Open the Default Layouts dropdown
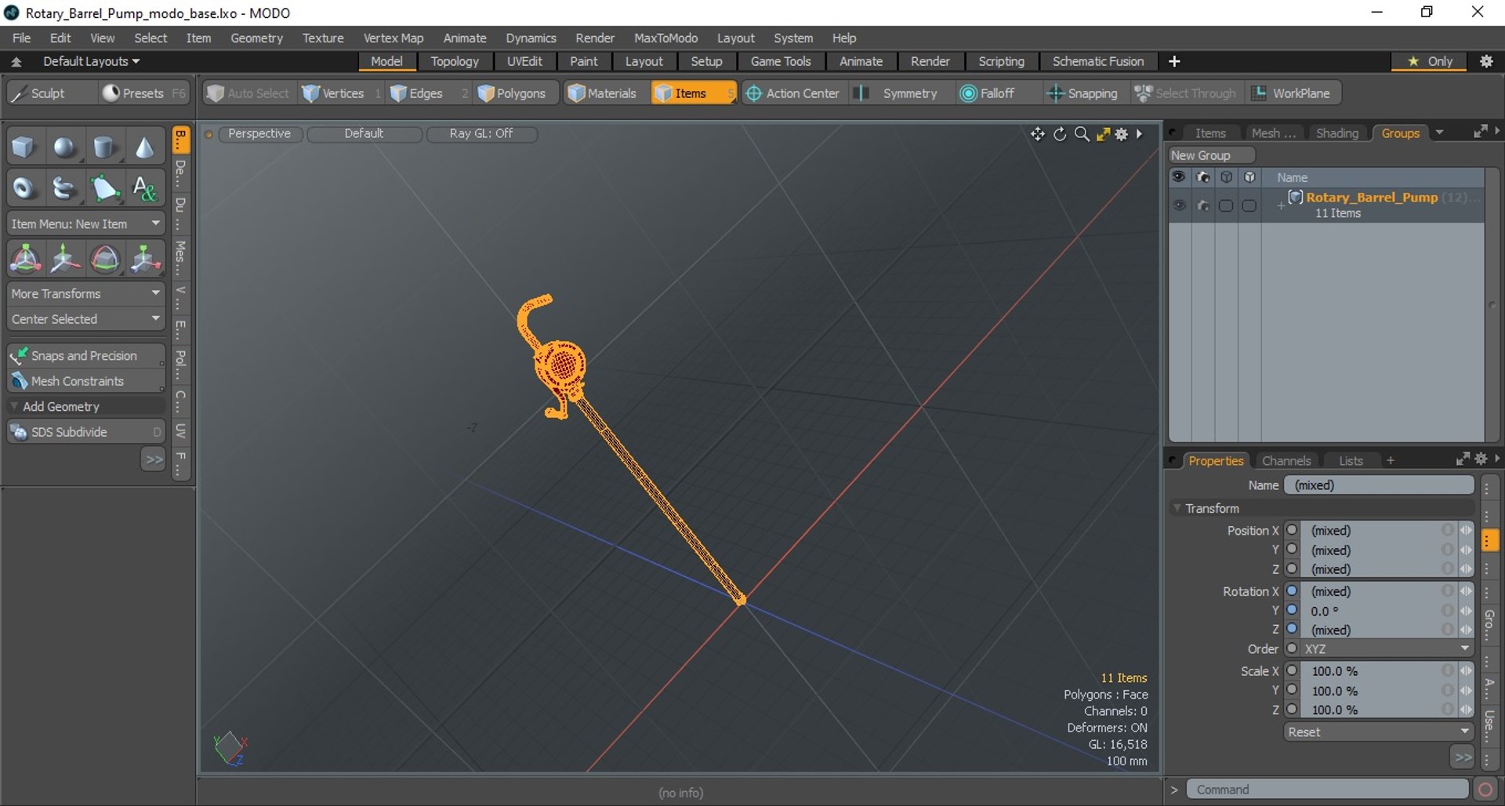 (x=91, y=61)
